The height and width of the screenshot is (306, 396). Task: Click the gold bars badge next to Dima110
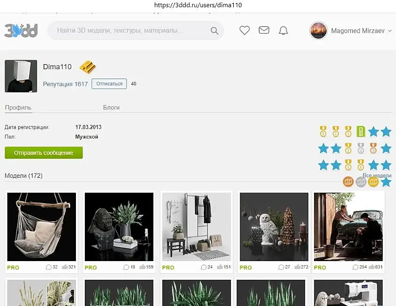pyautogui.click(x=88, y=67)
